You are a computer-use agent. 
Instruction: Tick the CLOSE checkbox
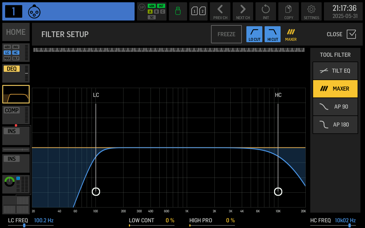click(x=351, y=34)
